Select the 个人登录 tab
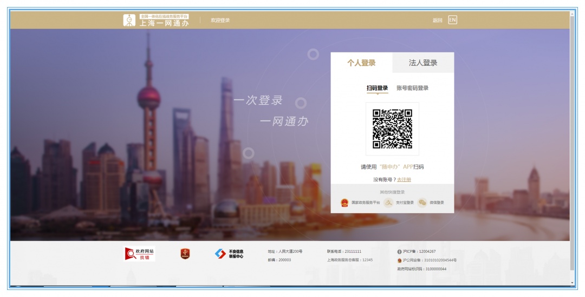This screenshot has height=297, width=585. point(361,63)
